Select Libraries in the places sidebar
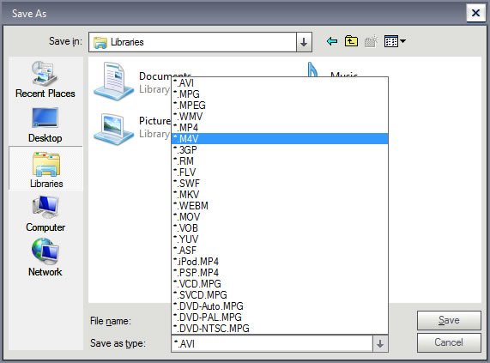The image size is (490, 363). (x=46, y=169)
